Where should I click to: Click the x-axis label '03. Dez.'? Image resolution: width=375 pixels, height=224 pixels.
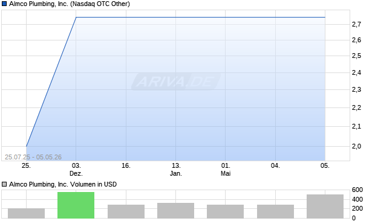coord(76,170)
